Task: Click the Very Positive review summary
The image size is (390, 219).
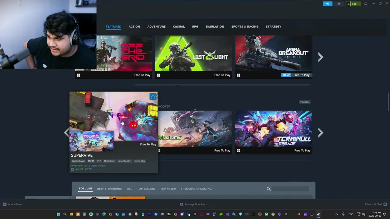Action: click(x=76, y=166)
